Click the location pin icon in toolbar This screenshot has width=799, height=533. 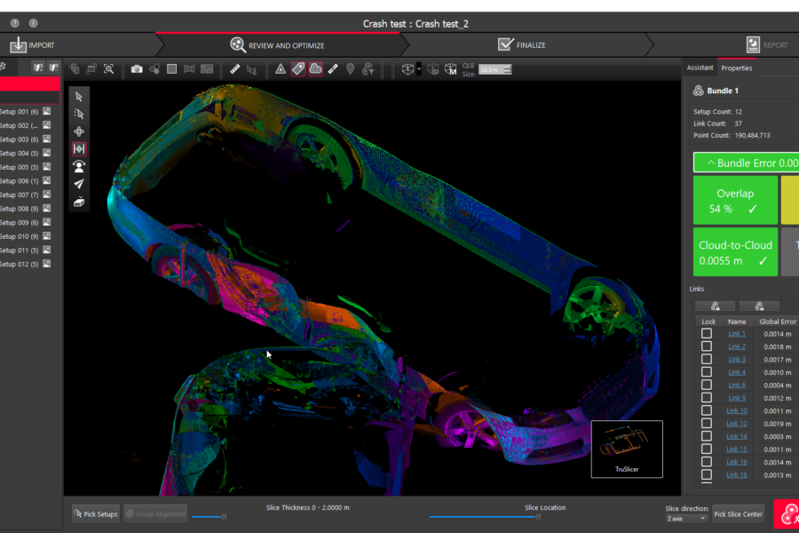350,69
